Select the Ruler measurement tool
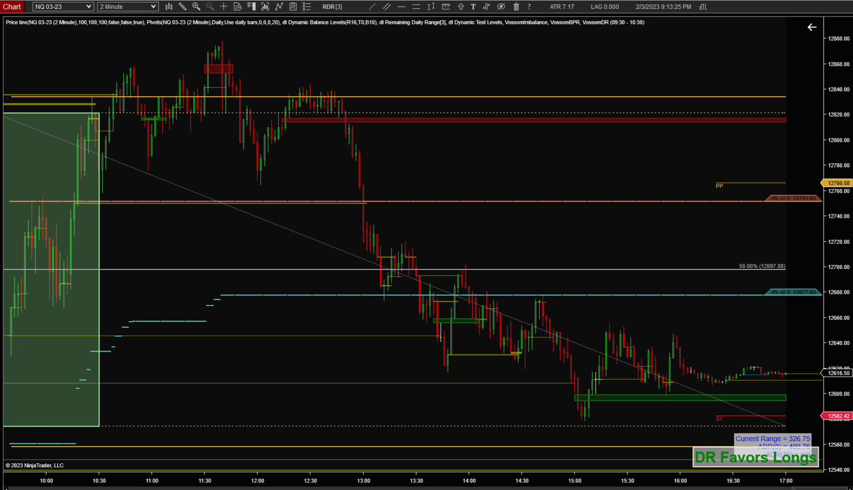853x490 pixels. click(x=445, y=7)
